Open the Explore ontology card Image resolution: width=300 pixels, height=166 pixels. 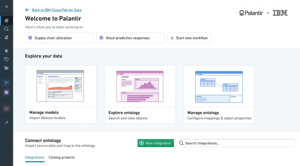click(140, 94)
